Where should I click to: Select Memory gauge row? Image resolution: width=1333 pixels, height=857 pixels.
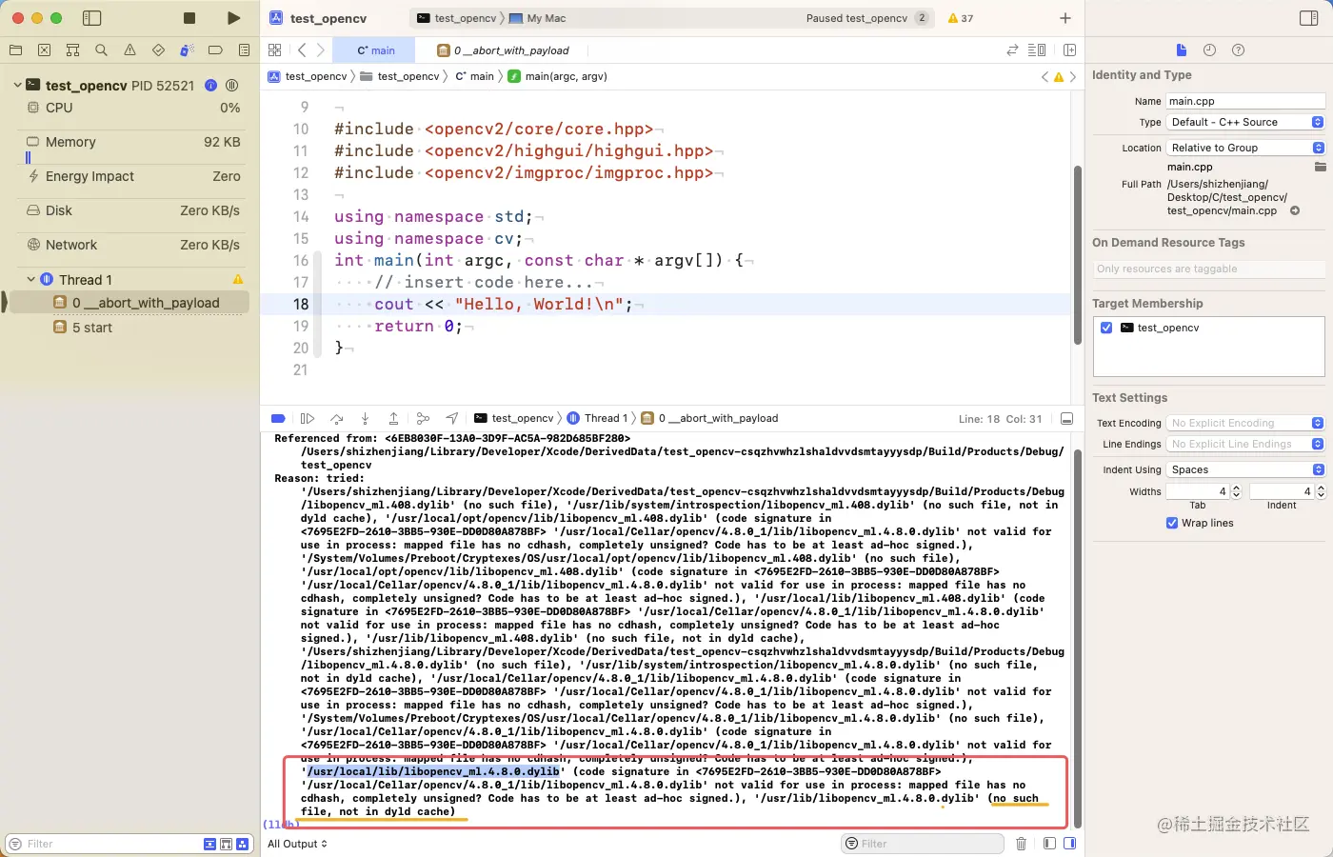(133, 142)
